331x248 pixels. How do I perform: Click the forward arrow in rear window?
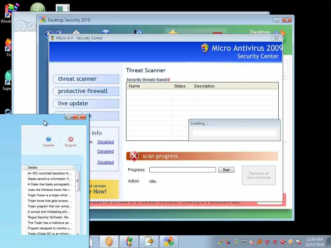32,26
